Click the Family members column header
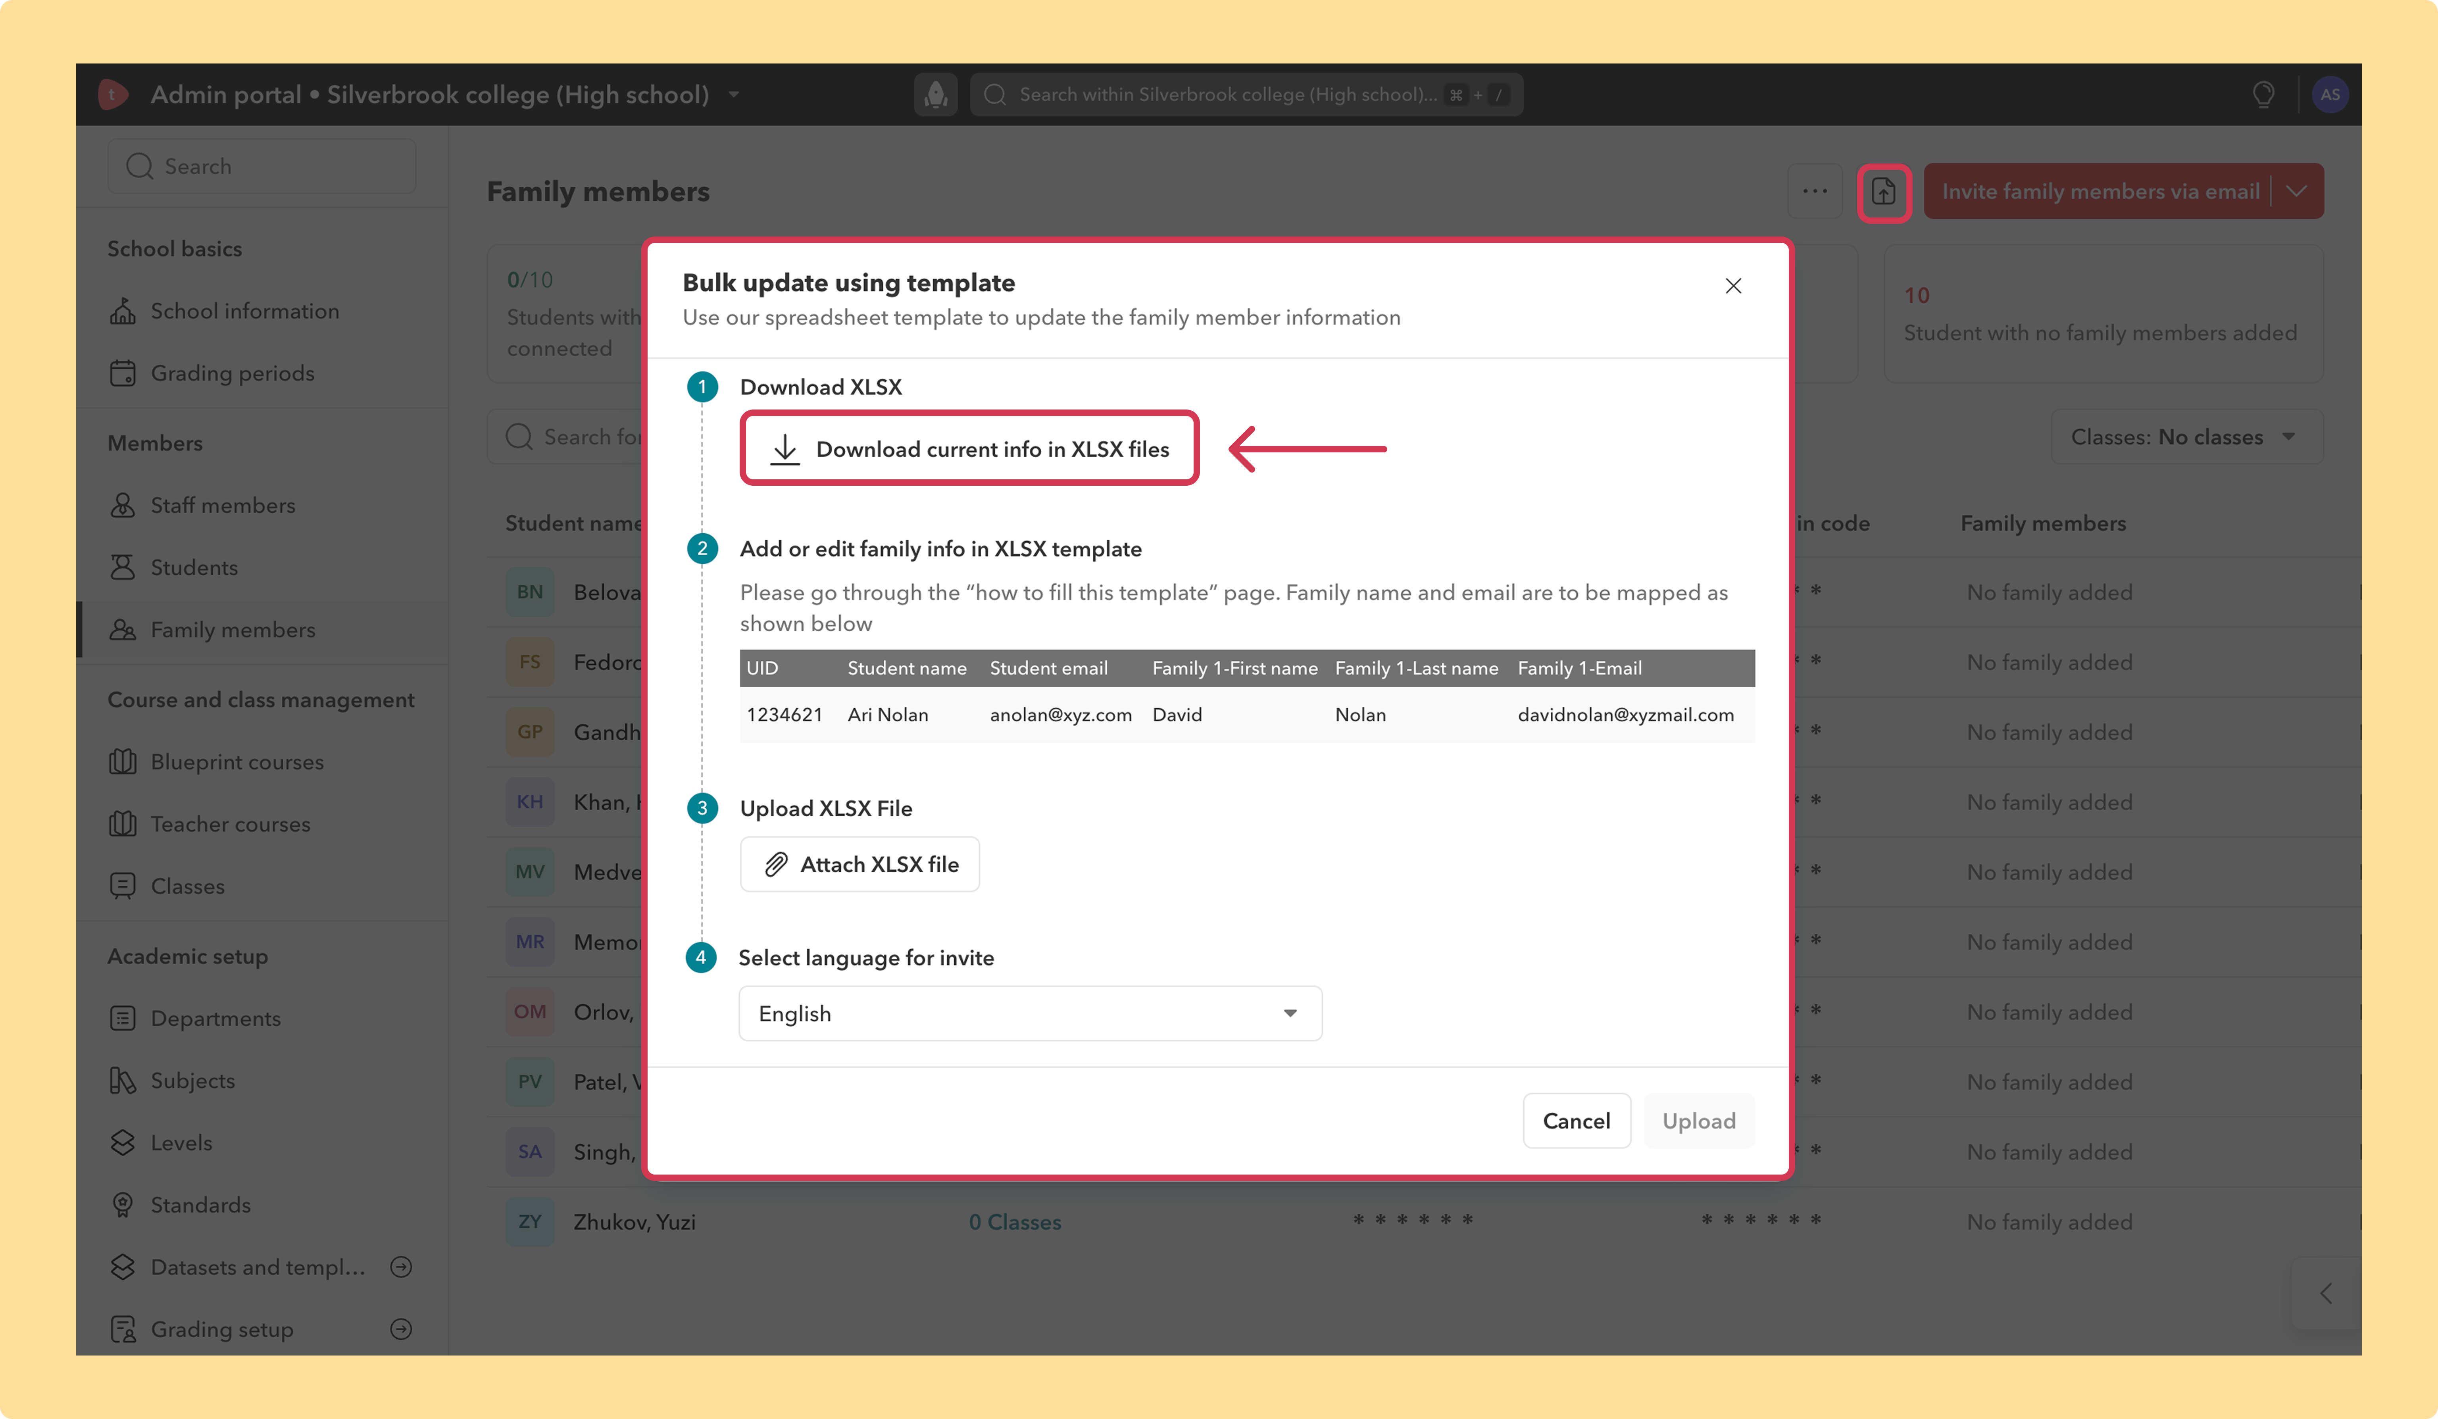Screen dimensions: 2438x1419 2043,523
